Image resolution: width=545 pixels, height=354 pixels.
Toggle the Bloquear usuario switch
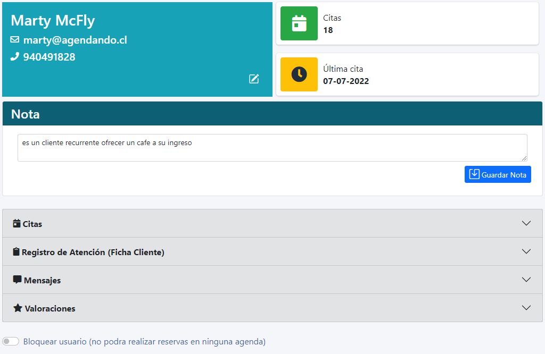[x=11, y=341]
